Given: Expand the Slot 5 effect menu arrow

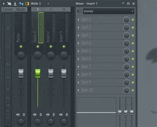Looking at the screenshot, I should coord(78,51).
